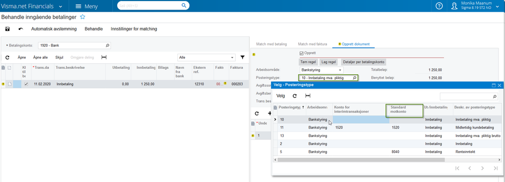This screenshot has height=182, width=505.
Task: Open the Alle filter dropdown
Action: (207, 57)
